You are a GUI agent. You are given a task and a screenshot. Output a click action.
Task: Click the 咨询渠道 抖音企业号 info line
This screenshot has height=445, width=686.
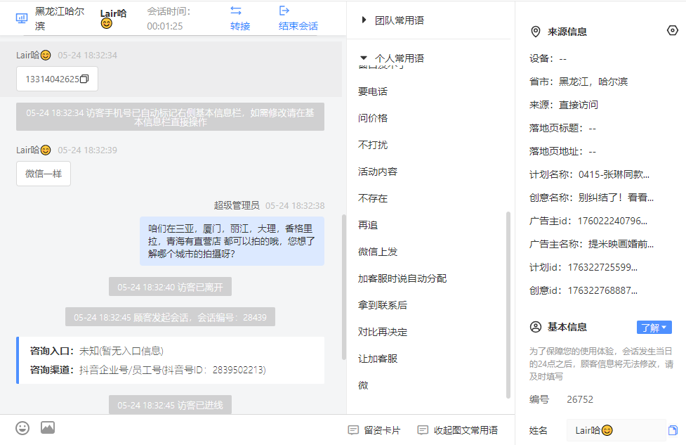[x=148, y=370]
